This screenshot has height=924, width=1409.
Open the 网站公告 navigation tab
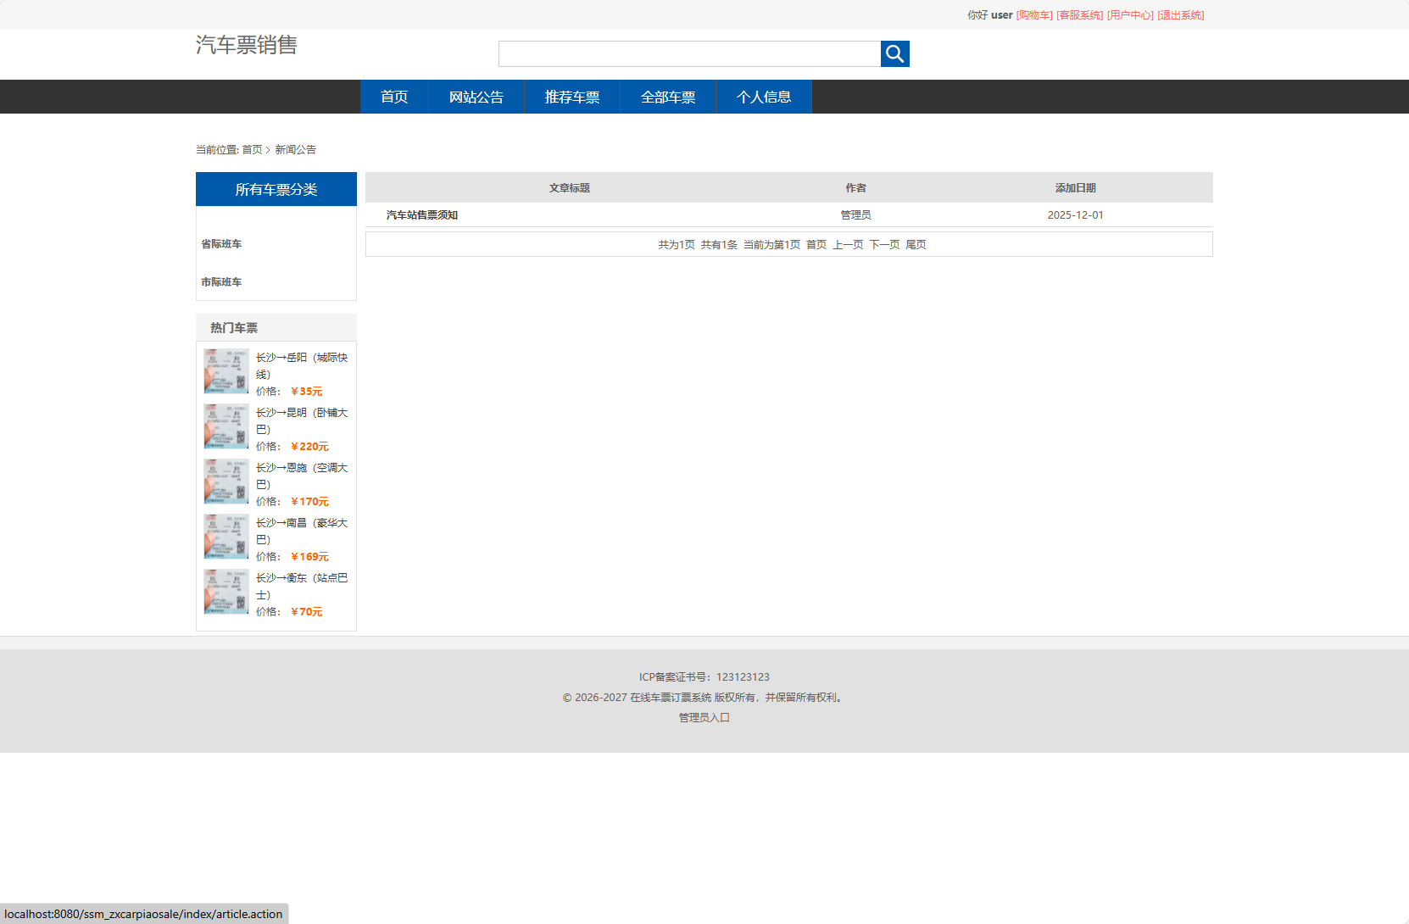(476, 97)
